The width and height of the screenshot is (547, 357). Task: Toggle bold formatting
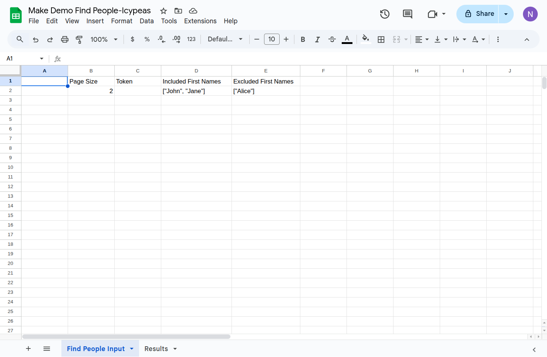(303, 39)
